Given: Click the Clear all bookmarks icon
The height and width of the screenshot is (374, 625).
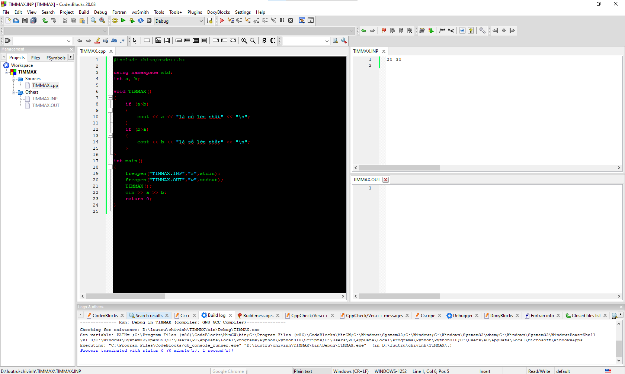Looking at the screenshot, I should 410,31.
